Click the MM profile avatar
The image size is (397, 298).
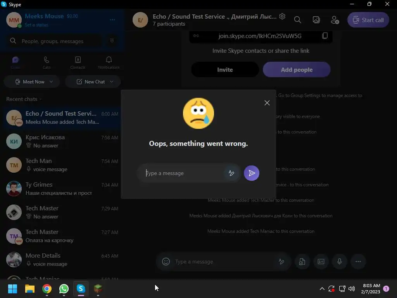click(14, 20)
